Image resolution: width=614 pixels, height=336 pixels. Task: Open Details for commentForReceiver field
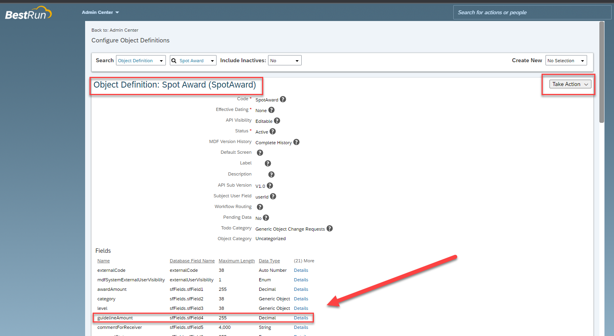301,327
